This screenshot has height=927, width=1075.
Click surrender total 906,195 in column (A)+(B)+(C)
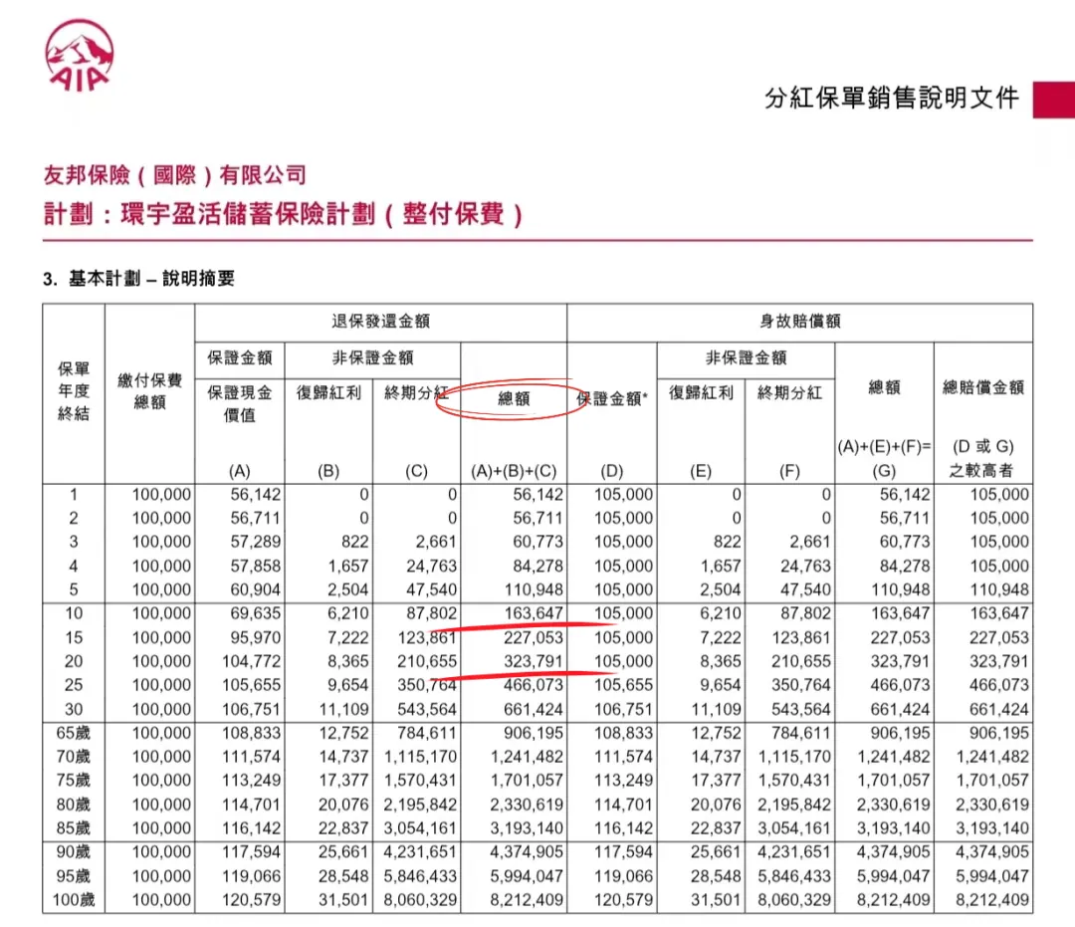click(534, 733)
